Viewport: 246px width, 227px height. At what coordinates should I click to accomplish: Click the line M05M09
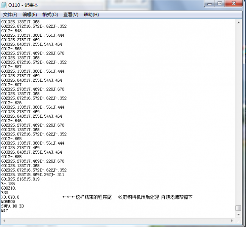click(8, 202)
